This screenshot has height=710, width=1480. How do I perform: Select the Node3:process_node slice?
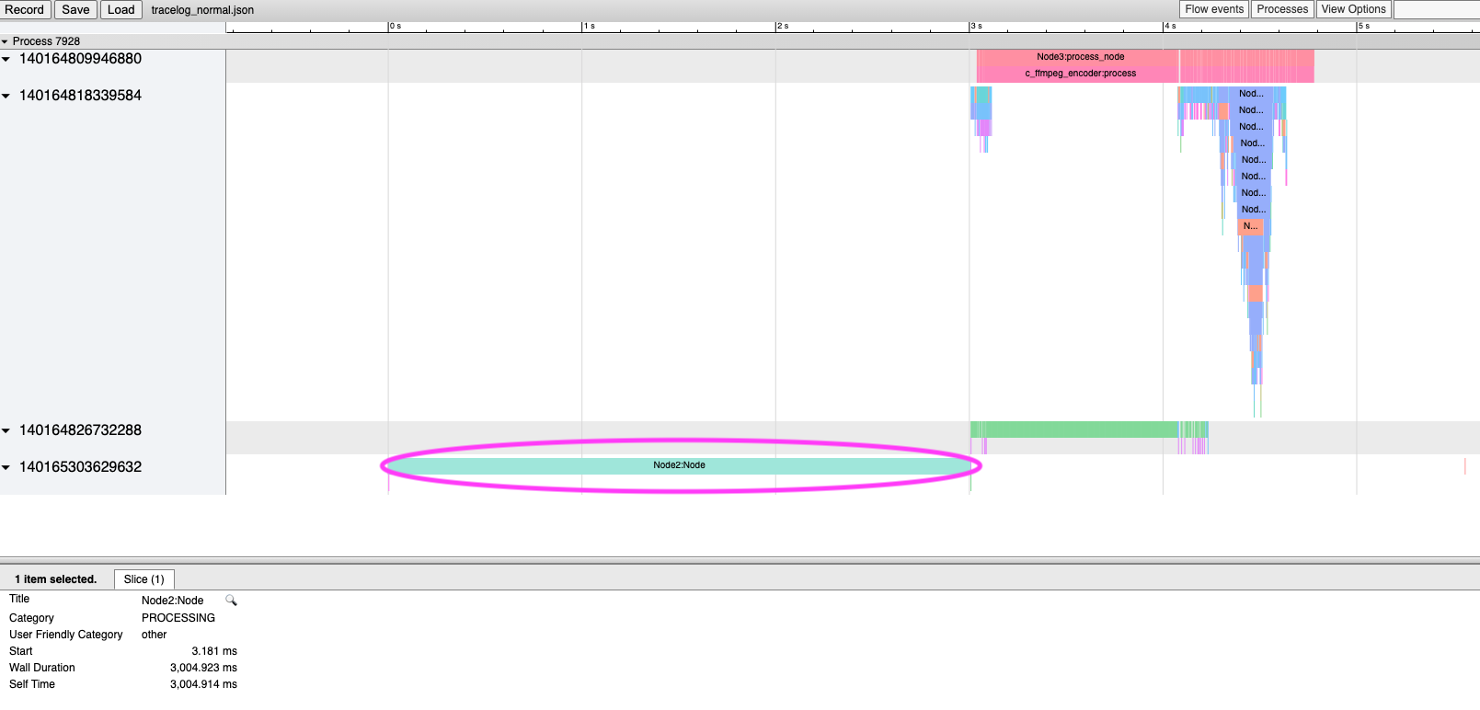[x=1080, y=57]
